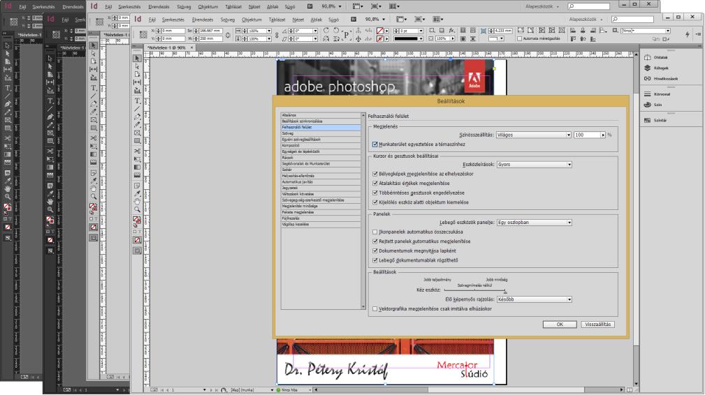Image resolution: width=705 pixels, height=395 pixels.
Task: Enable Ikonpanelek automatikus összecsukása checkbox
Action: coord(375,232)
